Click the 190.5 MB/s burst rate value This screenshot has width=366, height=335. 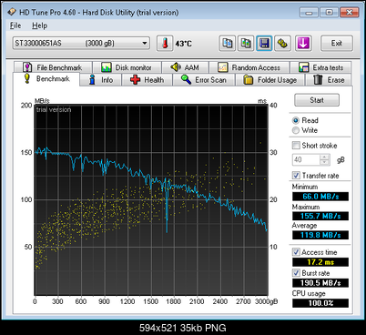click(320, 283)
